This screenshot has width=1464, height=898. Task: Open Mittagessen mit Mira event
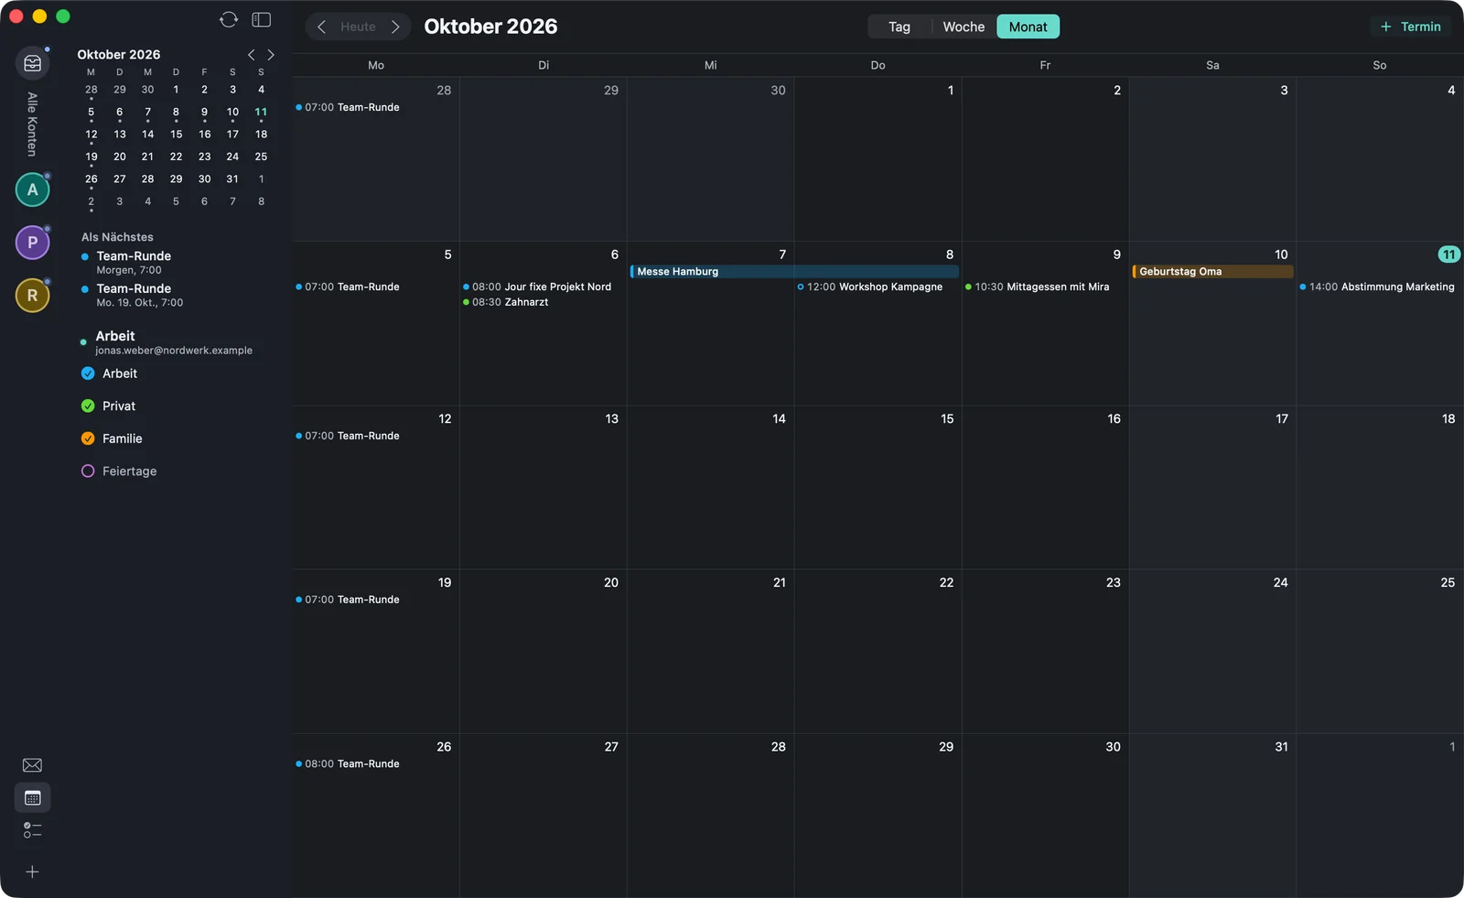pos(1038,287)
